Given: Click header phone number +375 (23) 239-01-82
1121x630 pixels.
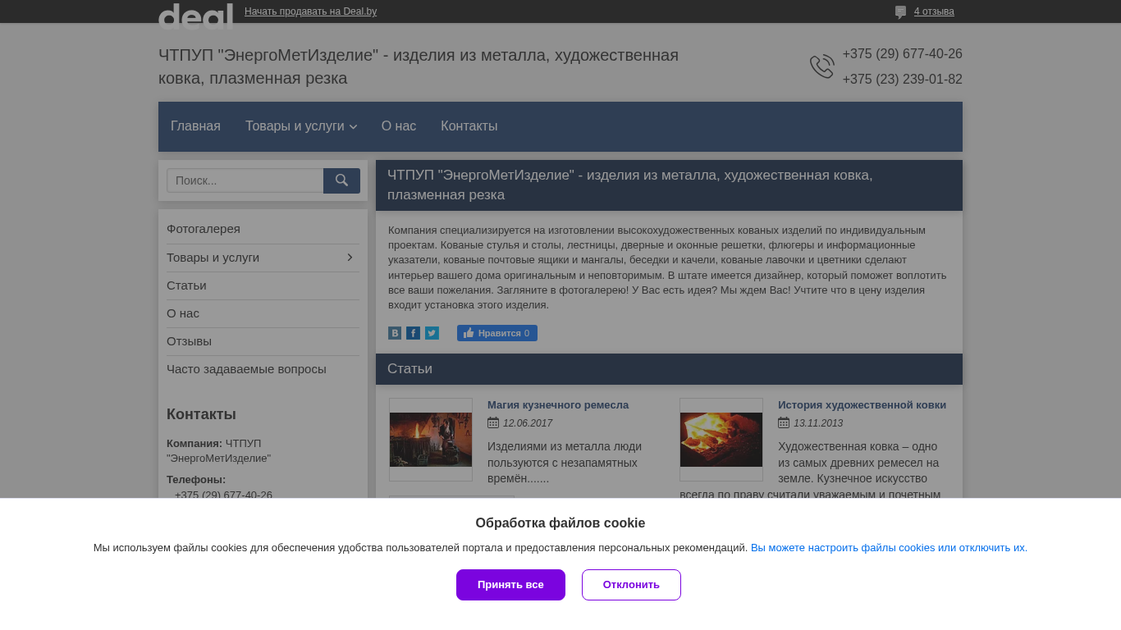Looking at the screenshot, I should pos(902,80).
